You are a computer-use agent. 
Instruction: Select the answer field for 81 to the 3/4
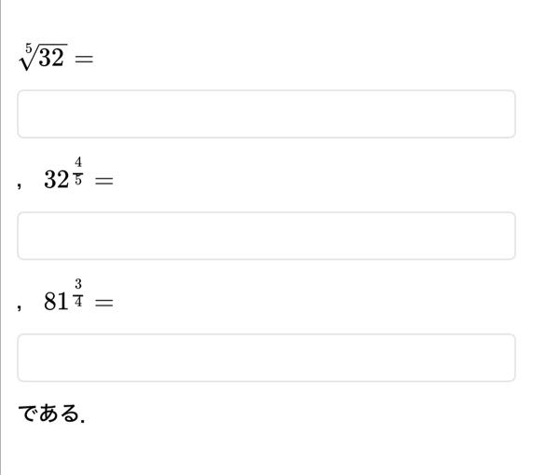266,358
